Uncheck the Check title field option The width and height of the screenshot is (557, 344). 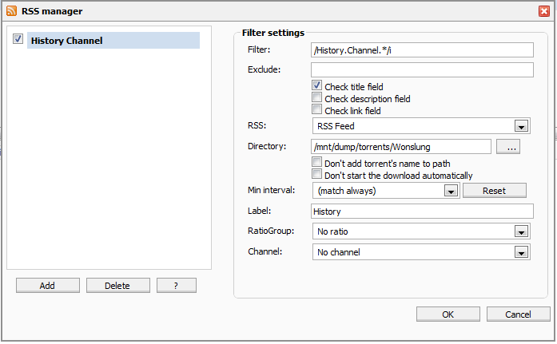(x=316, y=86)
